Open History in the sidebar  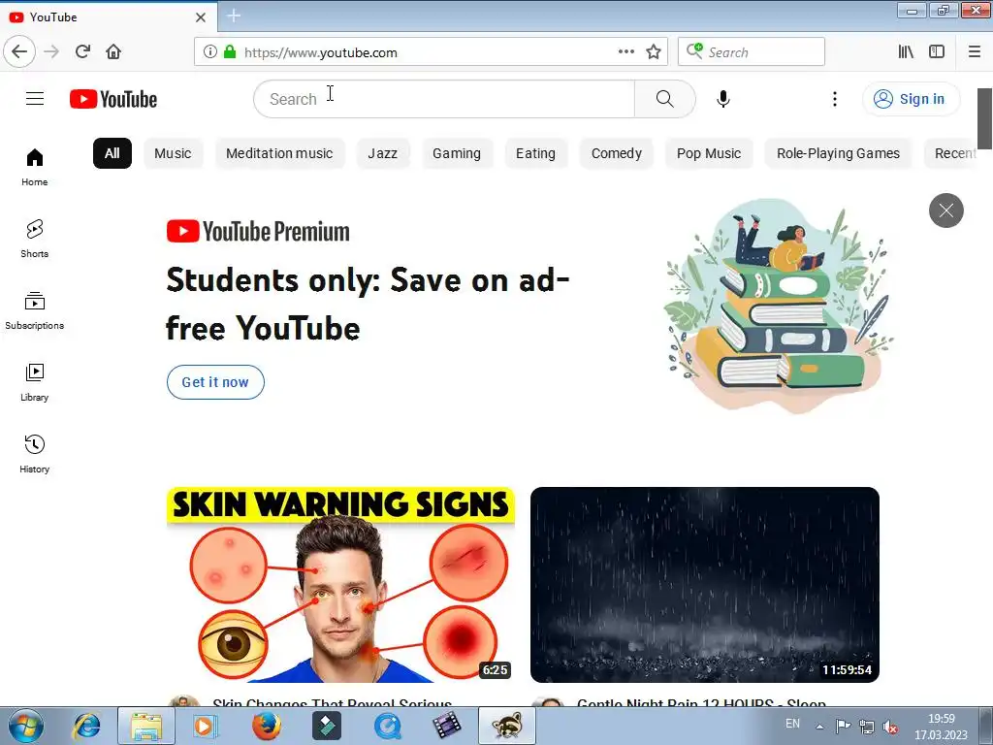pyautogui.click(x=34, y=454)
